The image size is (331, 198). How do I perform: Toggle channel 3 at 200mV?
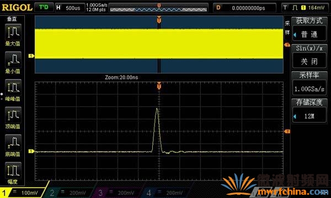(119, 193)
